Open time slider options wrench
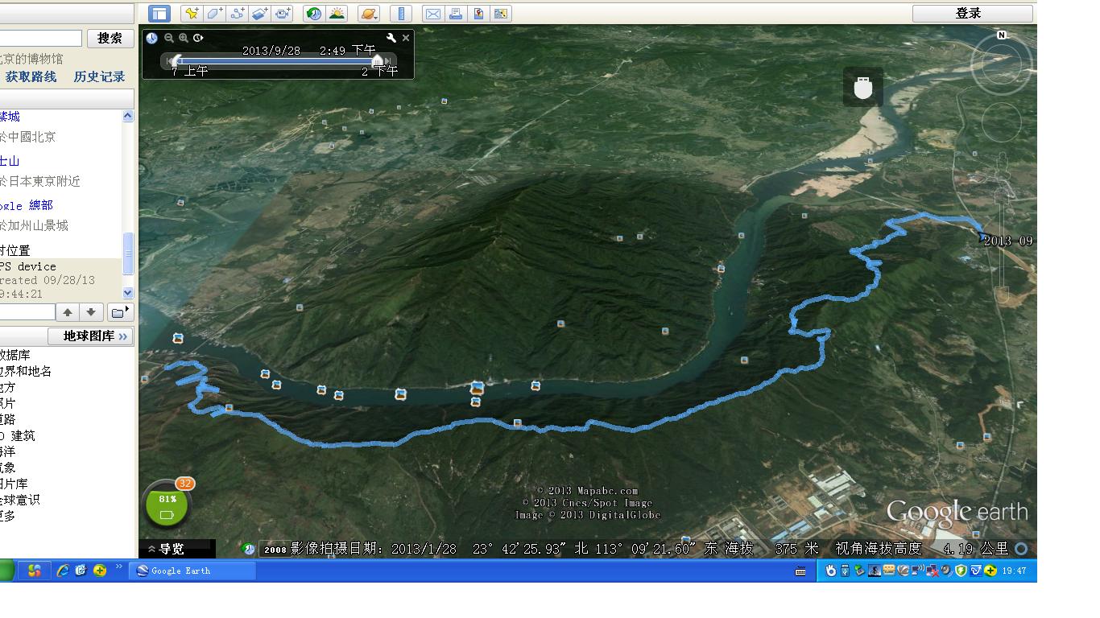Image resolution: width=1100 pixels, height=618 pixels. pyautogui.click(x=391, y=38)
